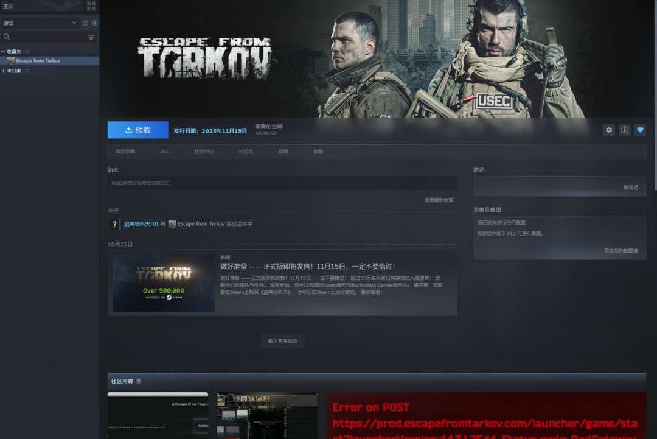Open the Over 500,000 wishlists news thumbnail
Viewport: 657px width, 439px height.
pos(164,283)
